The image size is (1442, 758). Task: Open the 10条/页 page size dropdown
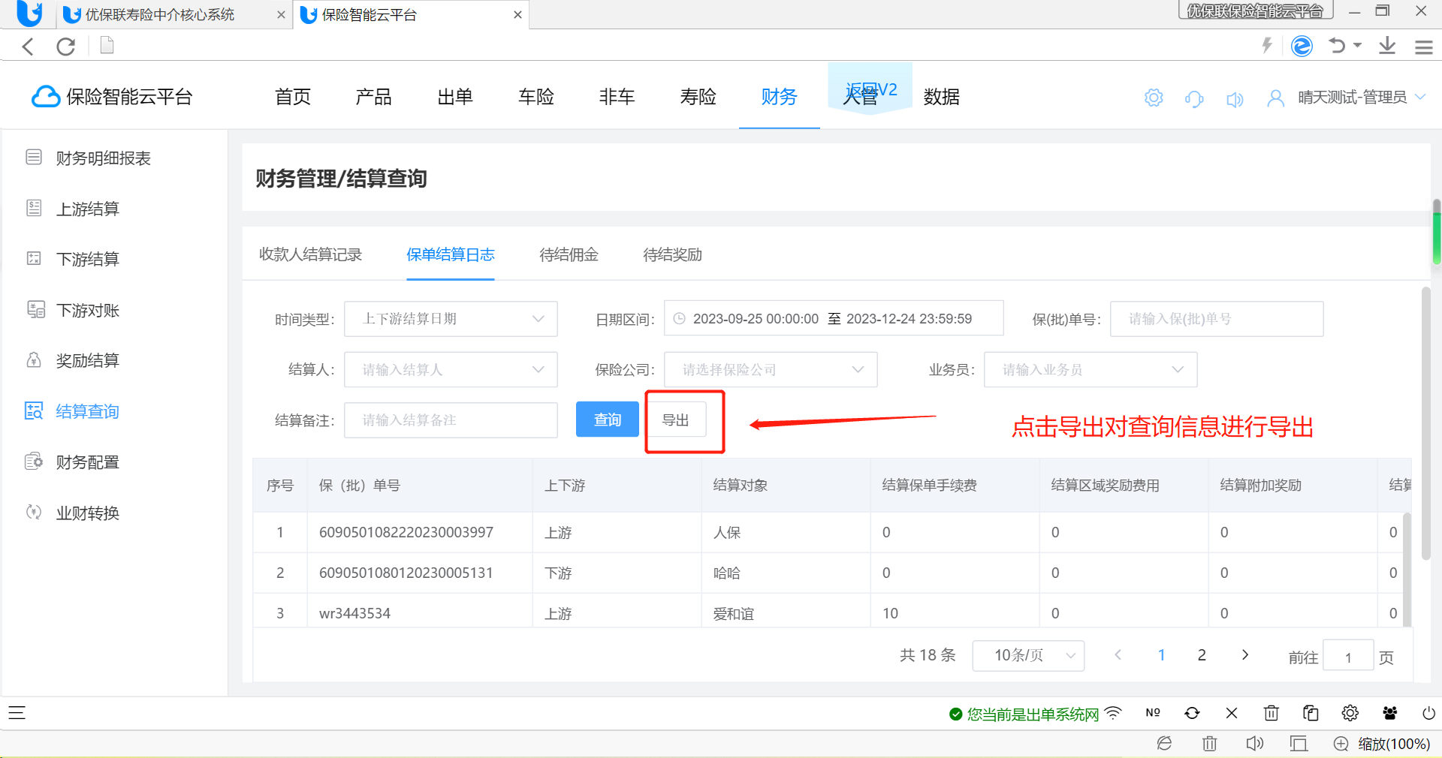[x=1028, y=656]
